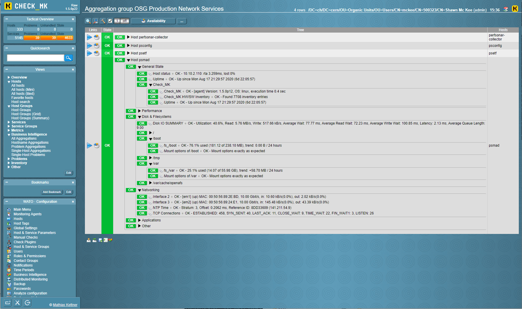Viewport: 522px width, 309px height.
Task: Click the Availability button
Action: coord(153,21)
